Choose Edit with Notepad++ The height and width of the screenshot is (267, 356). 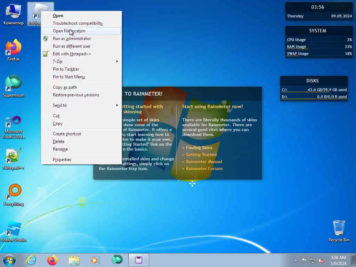click(x=81, y=54)
